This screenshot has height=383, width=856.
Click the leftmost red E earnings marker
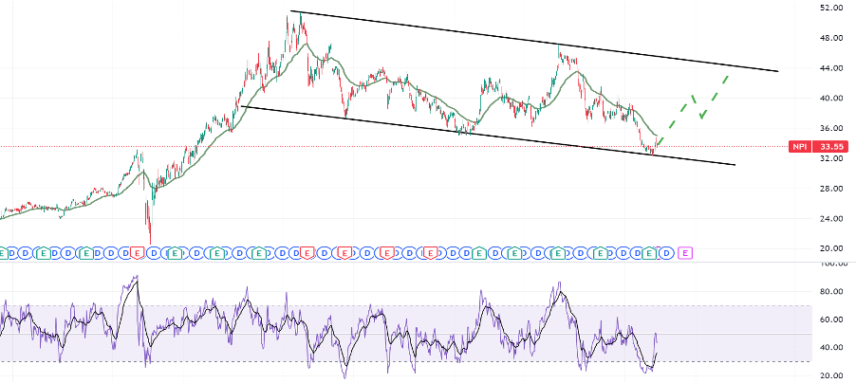coord(138,252)
